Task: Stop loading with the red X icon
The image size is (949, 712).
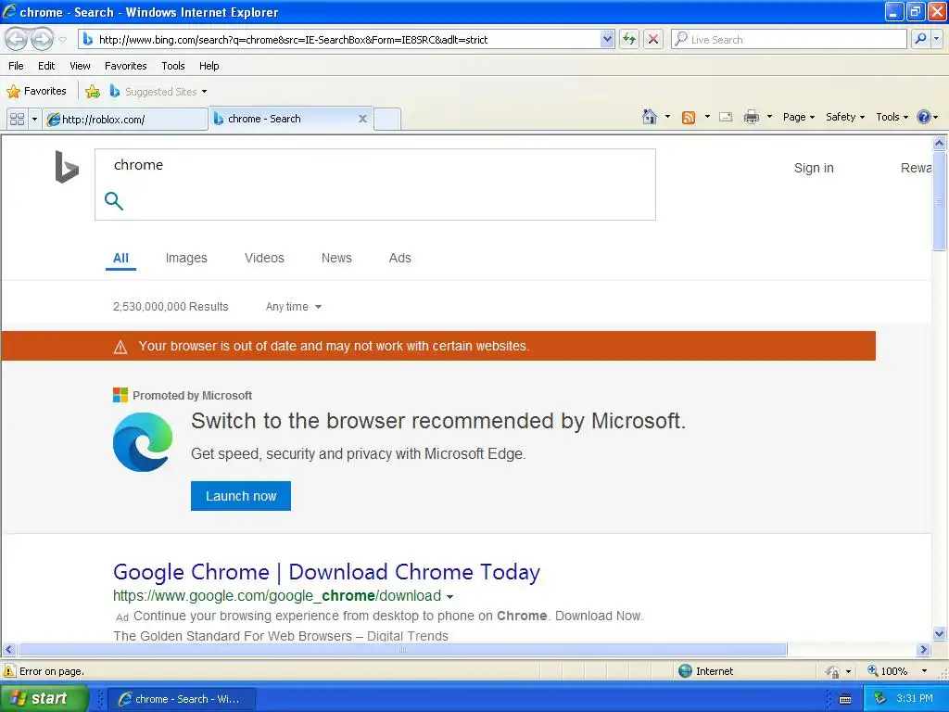Action: pos(653,39)
